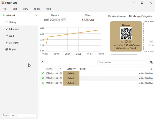Focus the Type to search field

pos(19,115)
